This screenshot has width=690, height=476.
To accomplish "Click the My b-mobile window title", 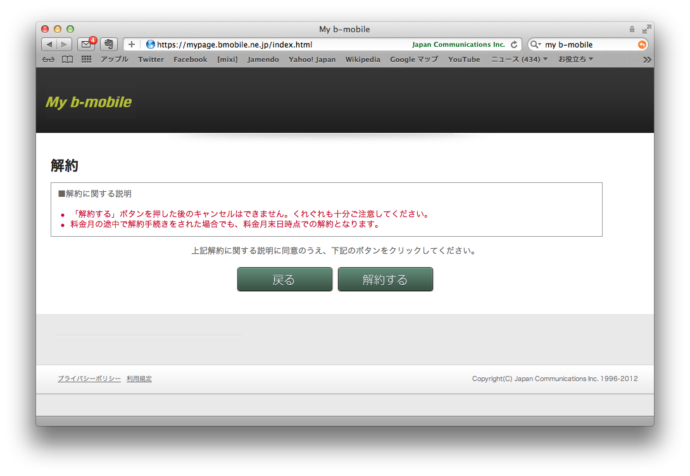I will [344, 29].
